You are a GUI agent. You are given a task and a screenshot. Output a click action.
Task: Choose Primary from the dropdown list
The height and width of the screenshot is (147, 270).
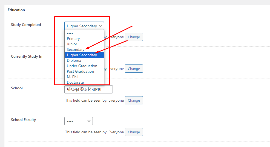pyautogui.click(x=73, y=39)
